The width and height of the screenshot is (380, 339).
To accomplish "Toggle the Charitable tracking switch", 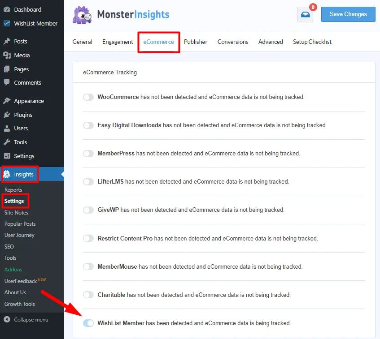I will point(88,295).
